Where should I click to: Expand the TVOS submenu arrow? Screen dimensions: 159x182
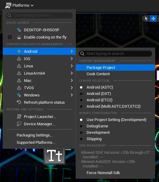pos(72,88)
